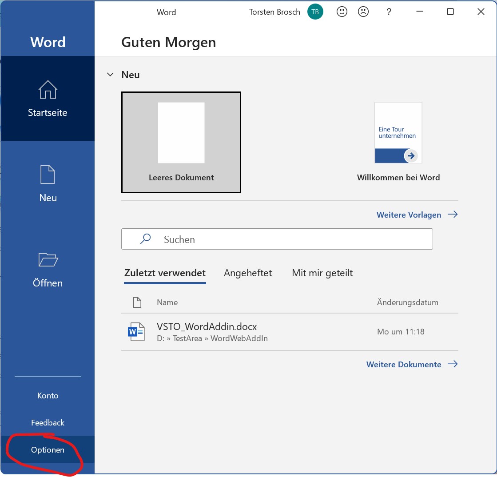Screen dimensions: 497x477
Task: Click the question mark help icon
Action: coord(389,12)
